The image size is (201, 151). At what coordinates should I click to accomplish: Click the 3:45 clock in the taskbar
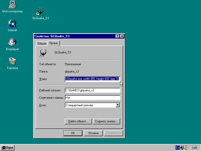click(x=194, y=148)
